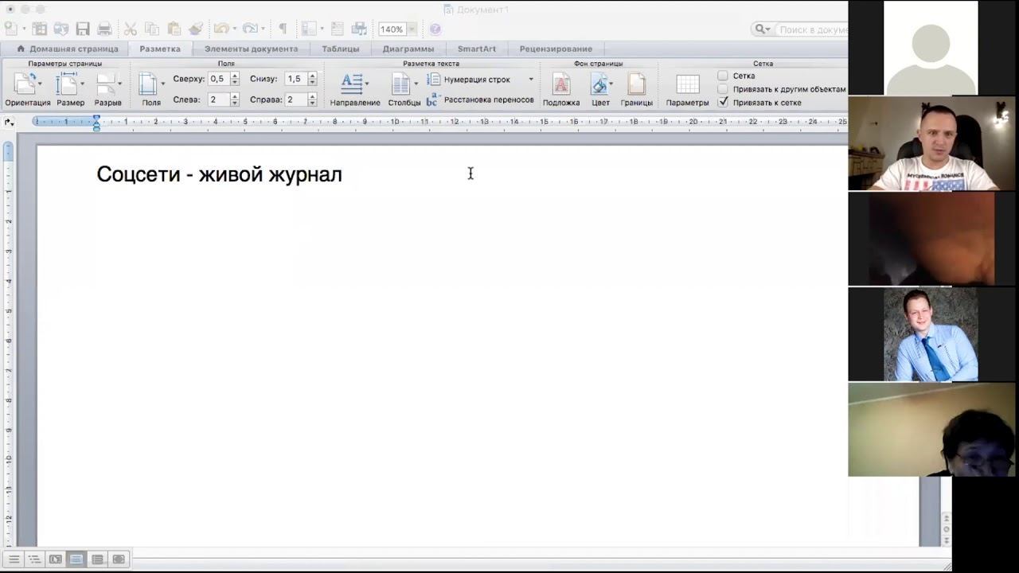The width and height of the screenshot is (1019, 573).
Task: Open the Рецензирование tab
Action: 556,49
